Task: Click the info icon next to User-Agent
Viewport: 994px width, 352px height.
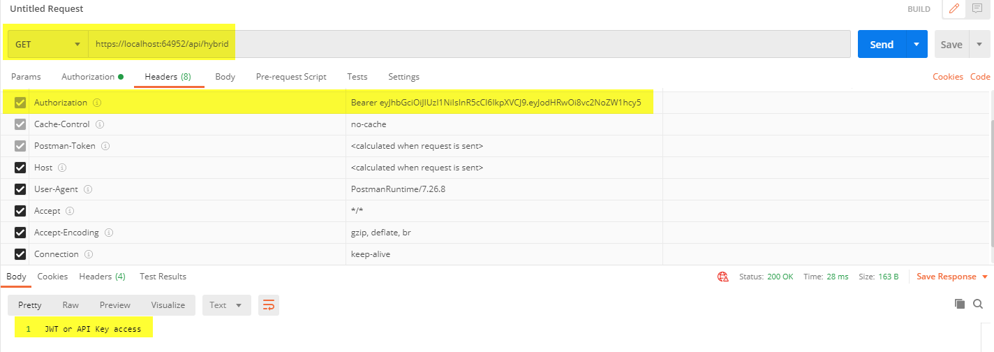Action: (x=88, y=189)
